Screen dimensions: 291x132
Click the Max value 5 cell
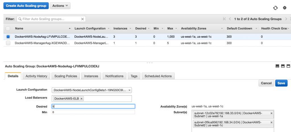coord(168,43)
